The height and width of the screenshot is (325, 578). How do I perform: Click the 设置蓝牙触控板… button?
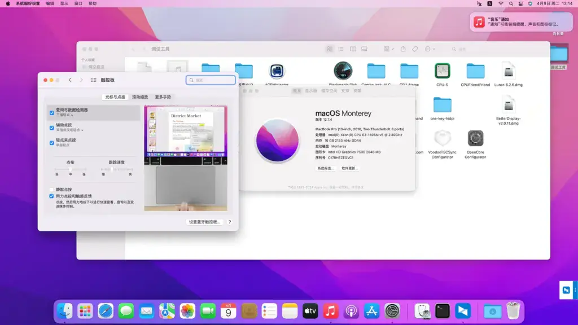tap(204, 222)
